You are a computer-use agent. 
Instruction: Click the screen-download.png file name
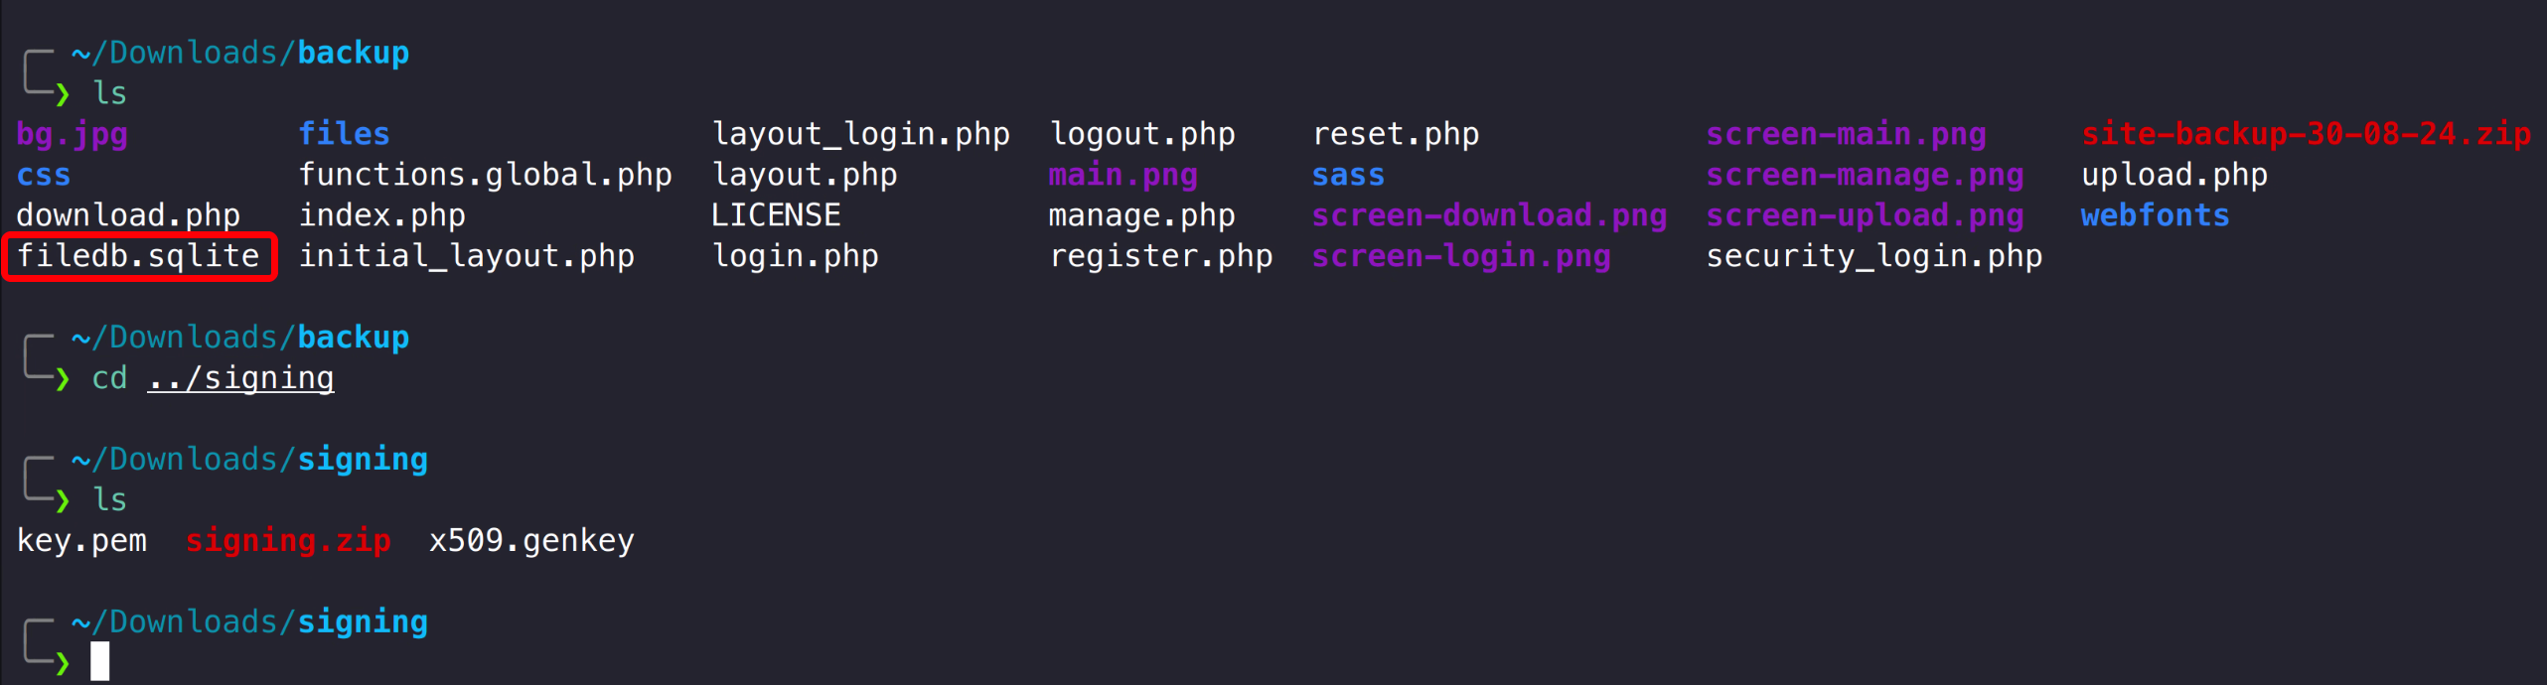pos(1489,215)
